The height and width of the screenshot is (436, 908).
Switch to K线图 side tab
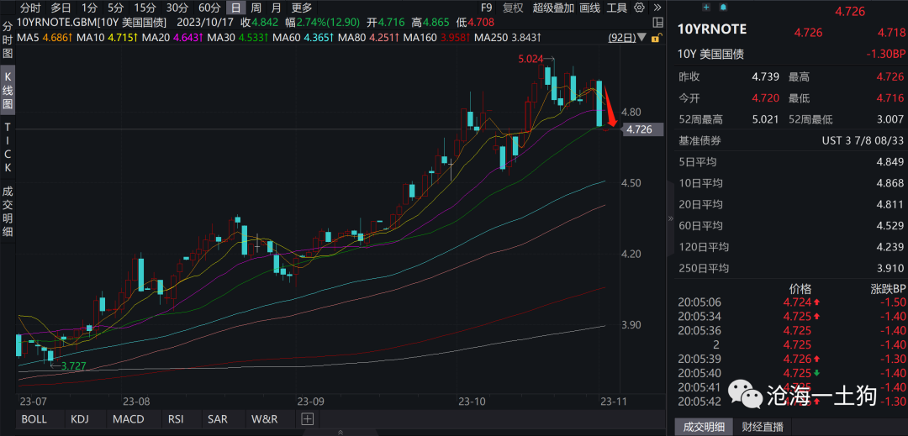point(8,90)
